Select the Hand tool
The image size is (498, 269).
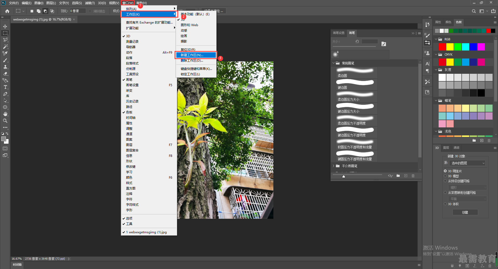[x=5, y=114]
